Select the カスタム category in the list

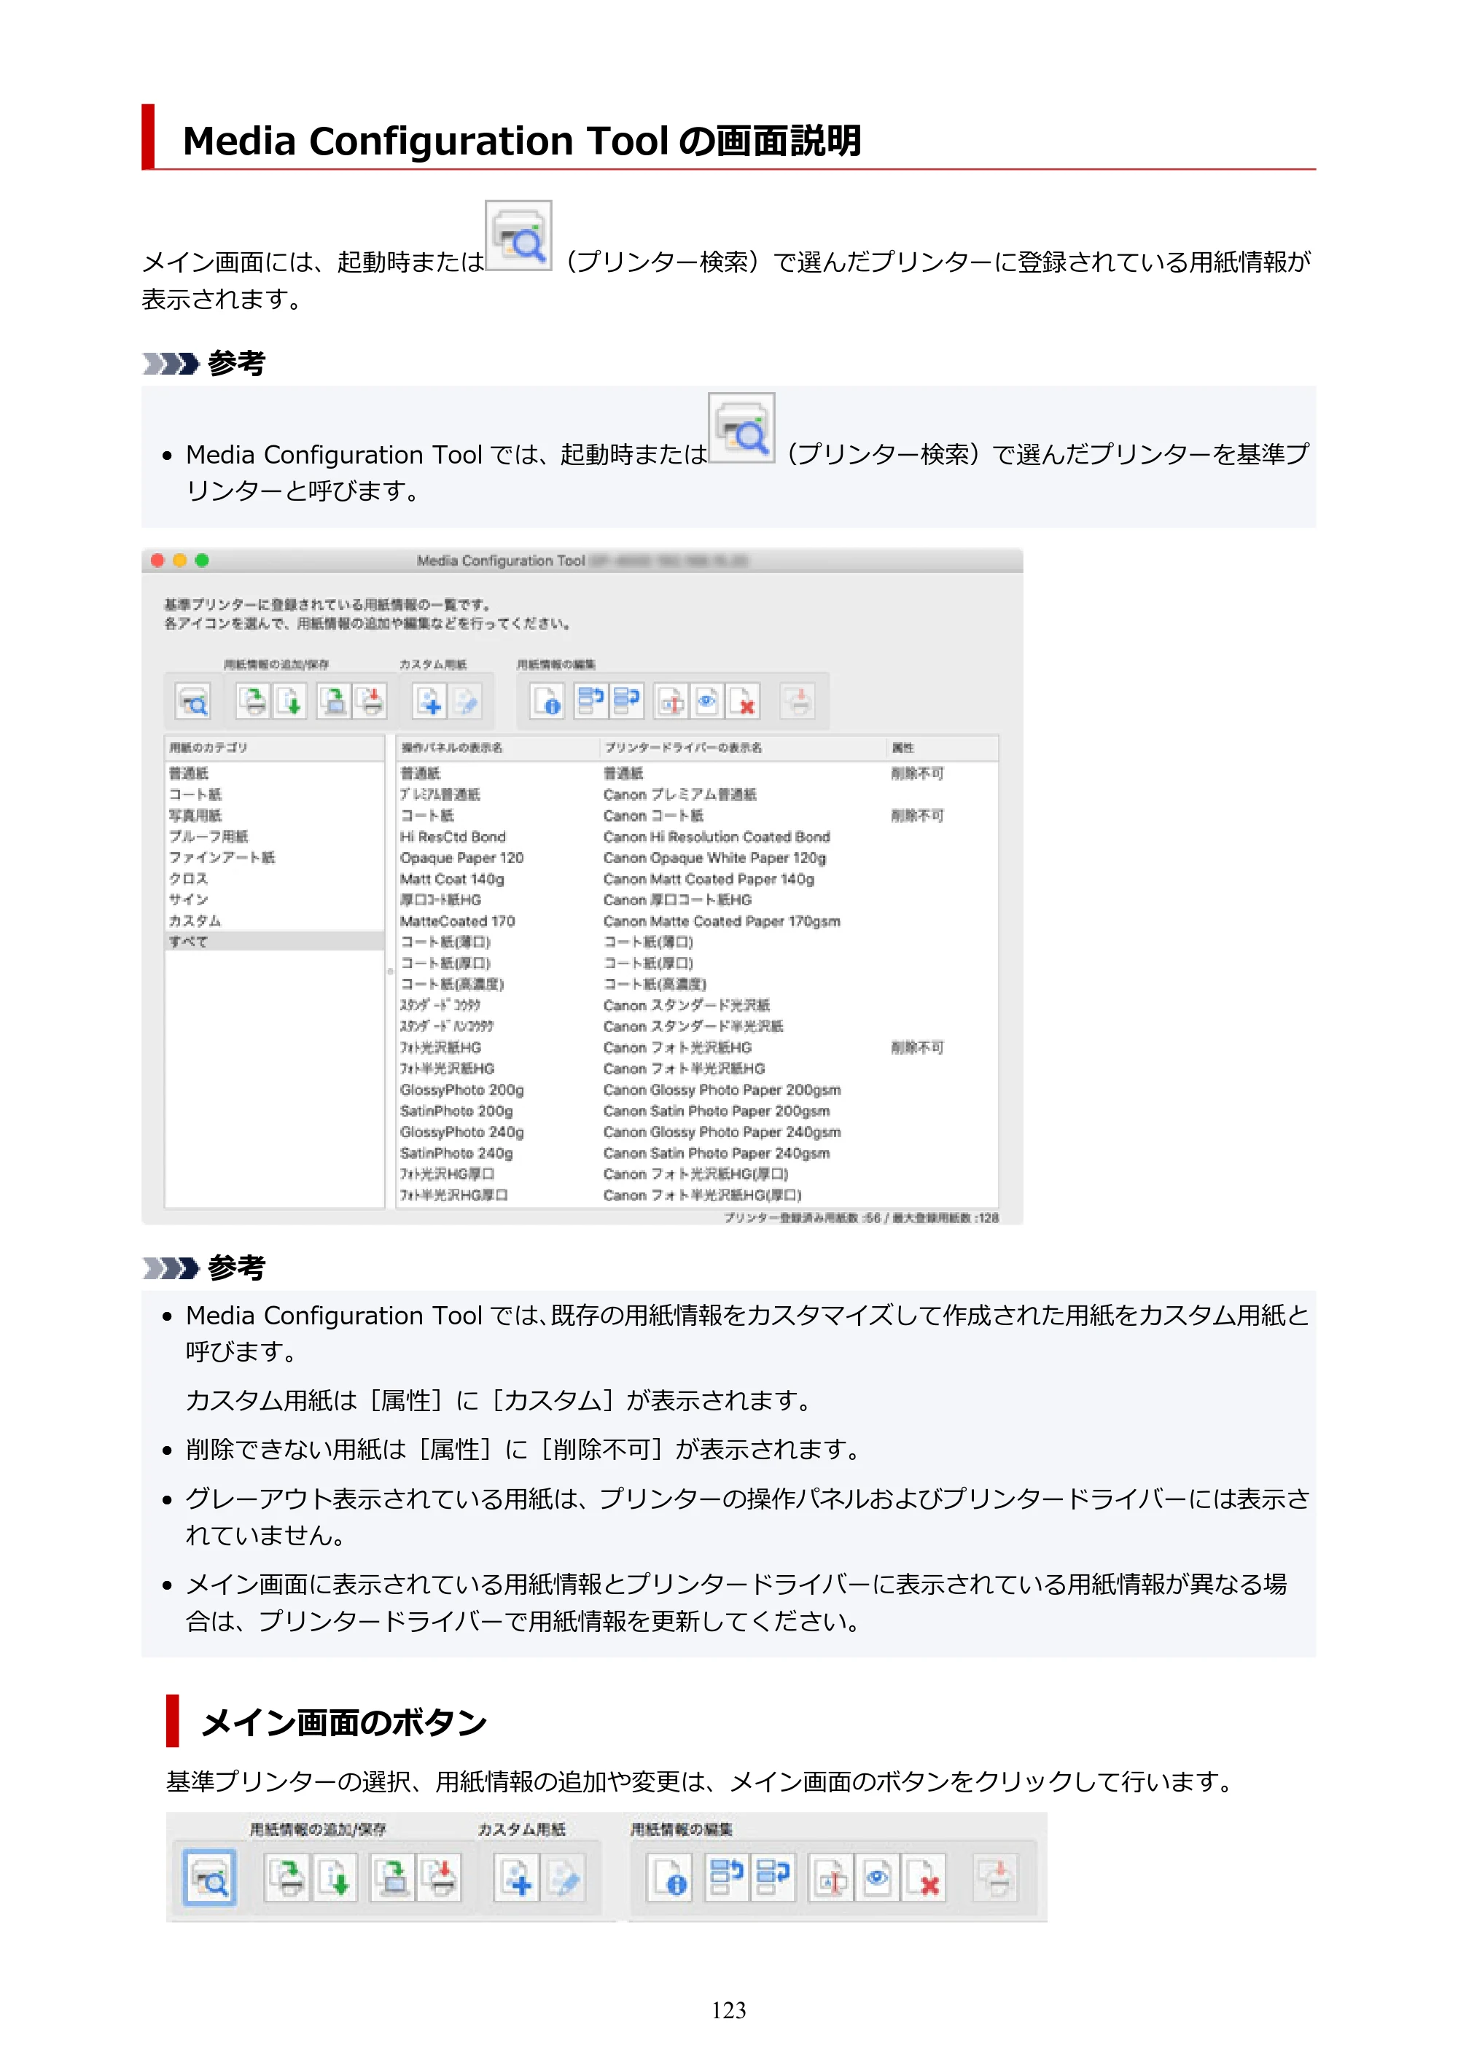pyautogui.click(x=275, y=920)
